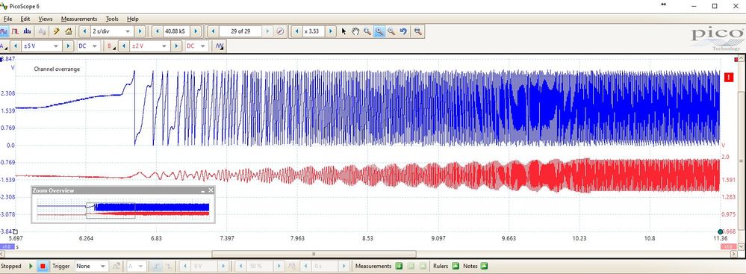Screen dimensions: 746x274
Task: Select scope mode waveform icon
Action: (4, 31)
